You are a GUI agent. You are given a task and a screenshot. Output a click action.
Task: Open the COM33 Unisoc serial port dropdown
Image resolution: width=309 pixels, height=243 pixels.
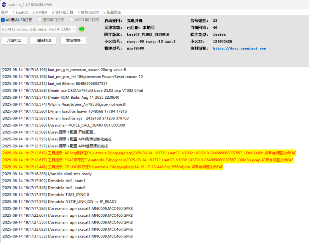coord(38,29)
